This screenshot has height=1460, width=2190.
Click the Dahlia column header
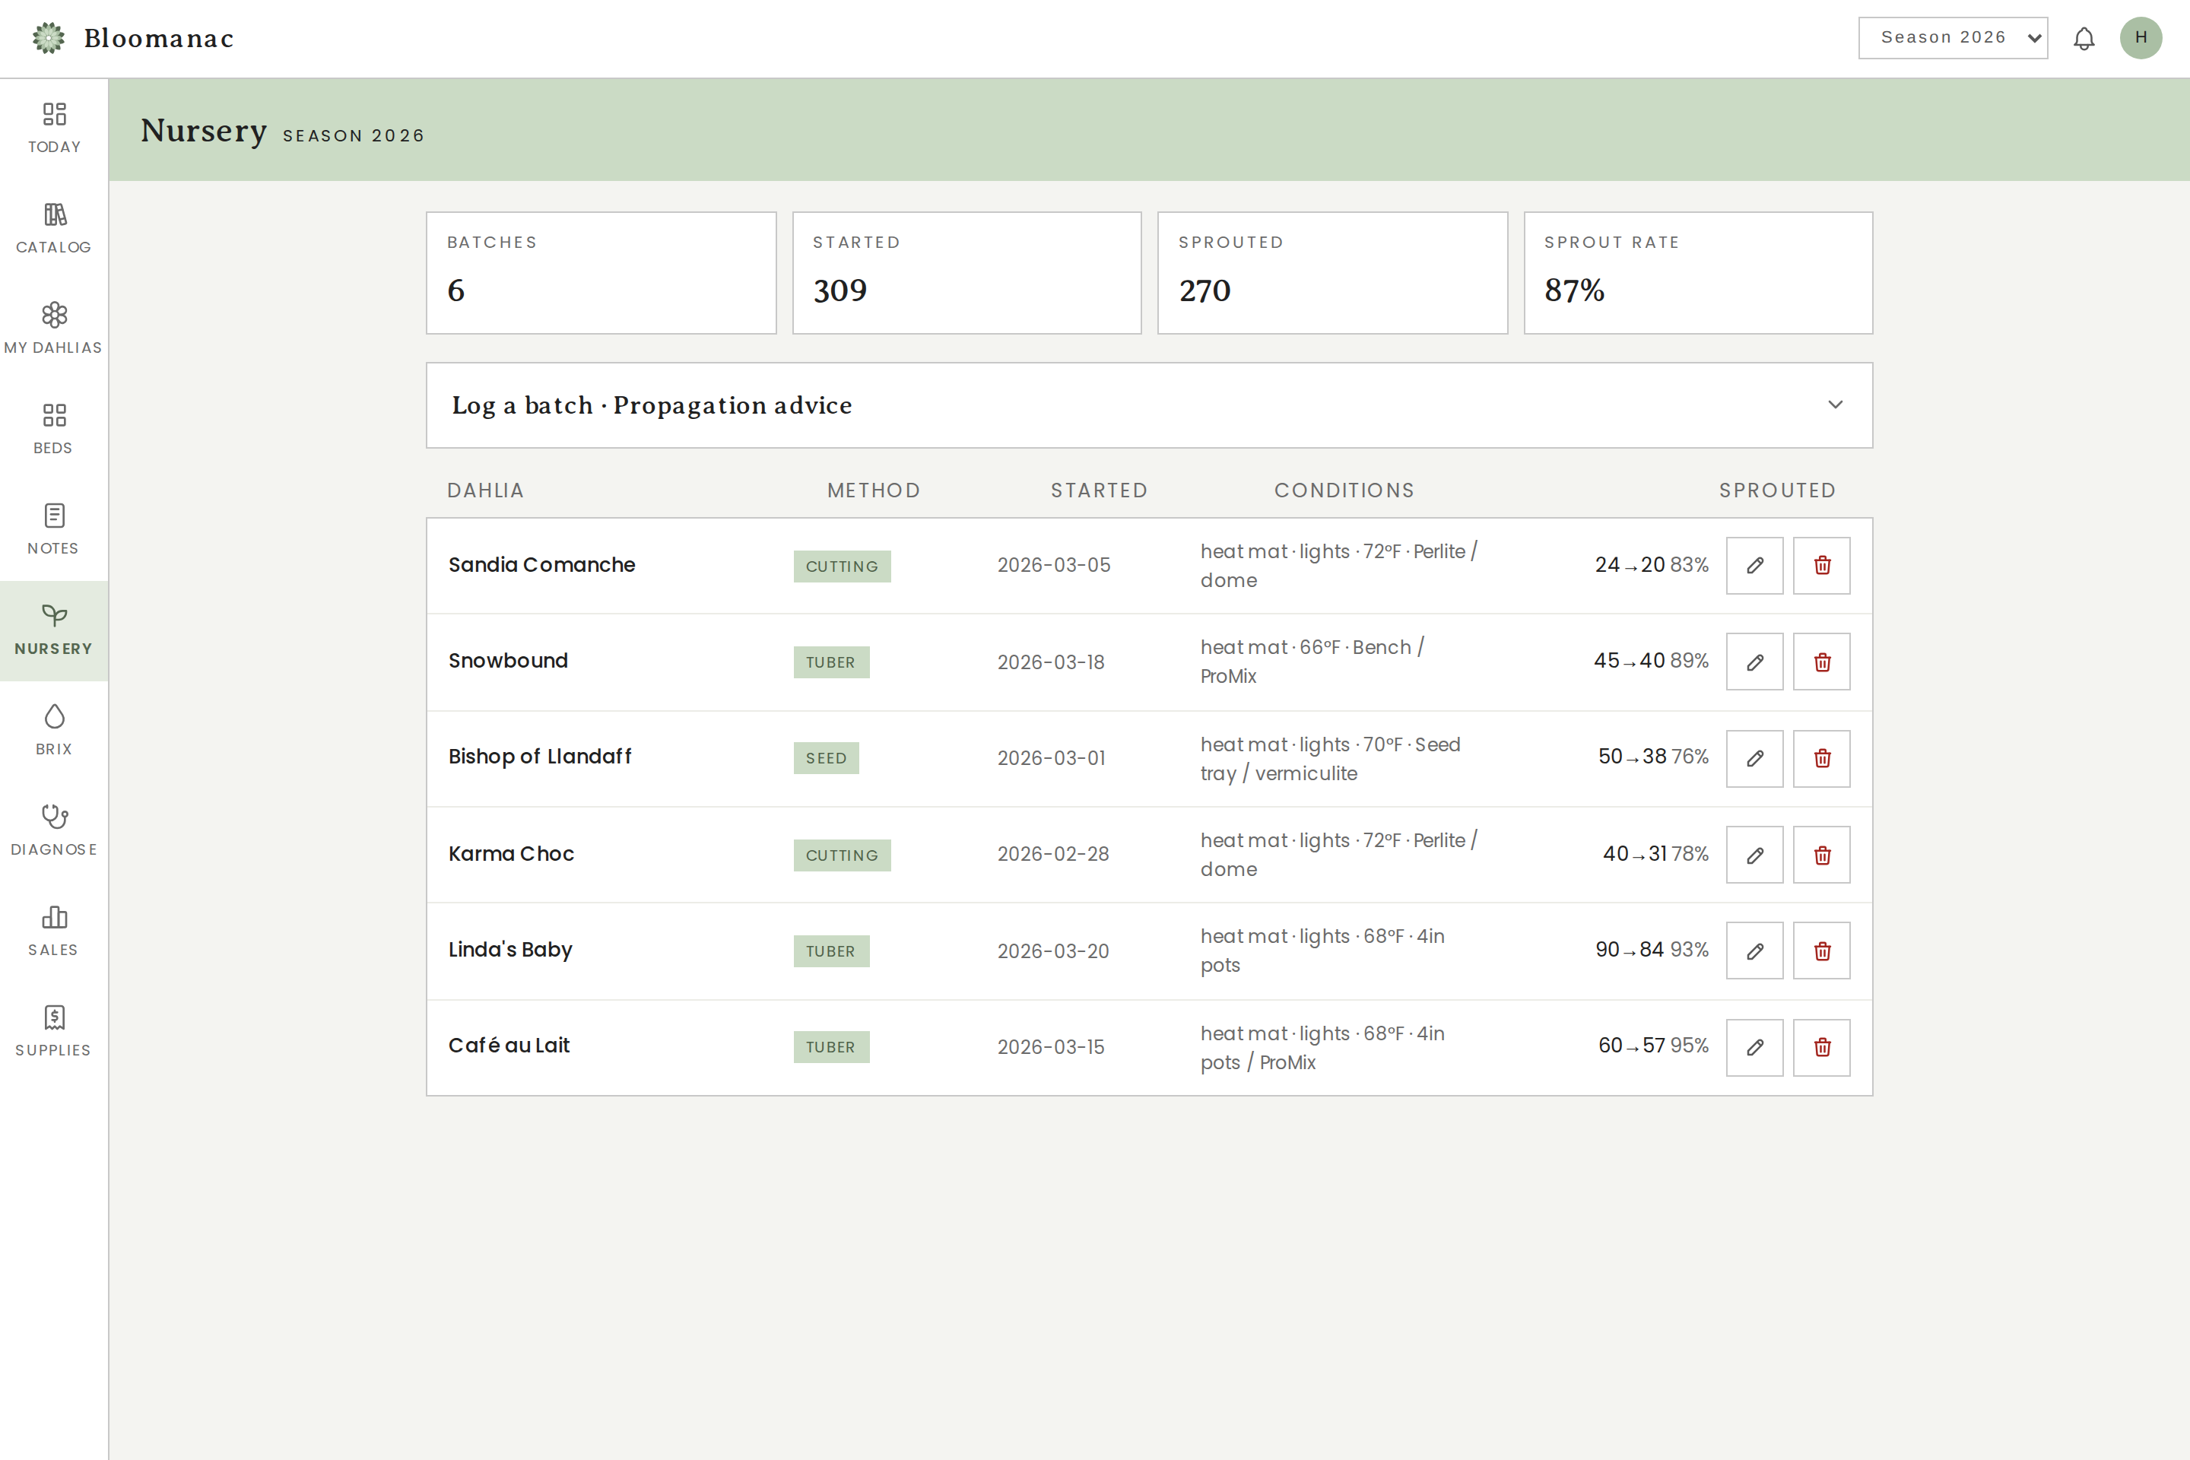(x=486, y=490)
